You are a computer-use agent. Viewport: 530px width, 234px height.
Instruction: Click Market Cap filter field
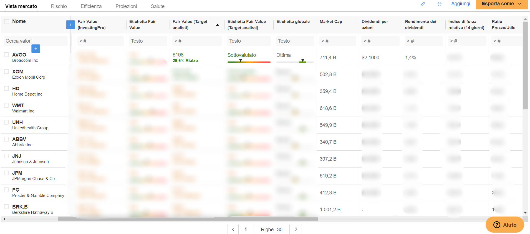(x=338, y=41)
